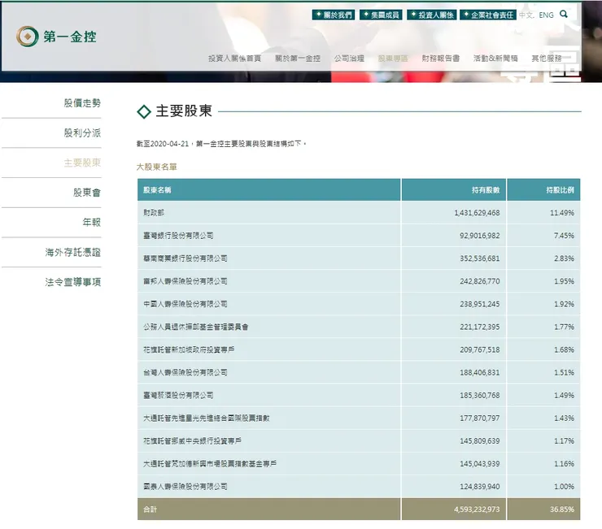Viewport: 602px width, 529px height.
Task: Click the 中國人壽保險股份有限公司 row name
Action: [x=185, y=304]
